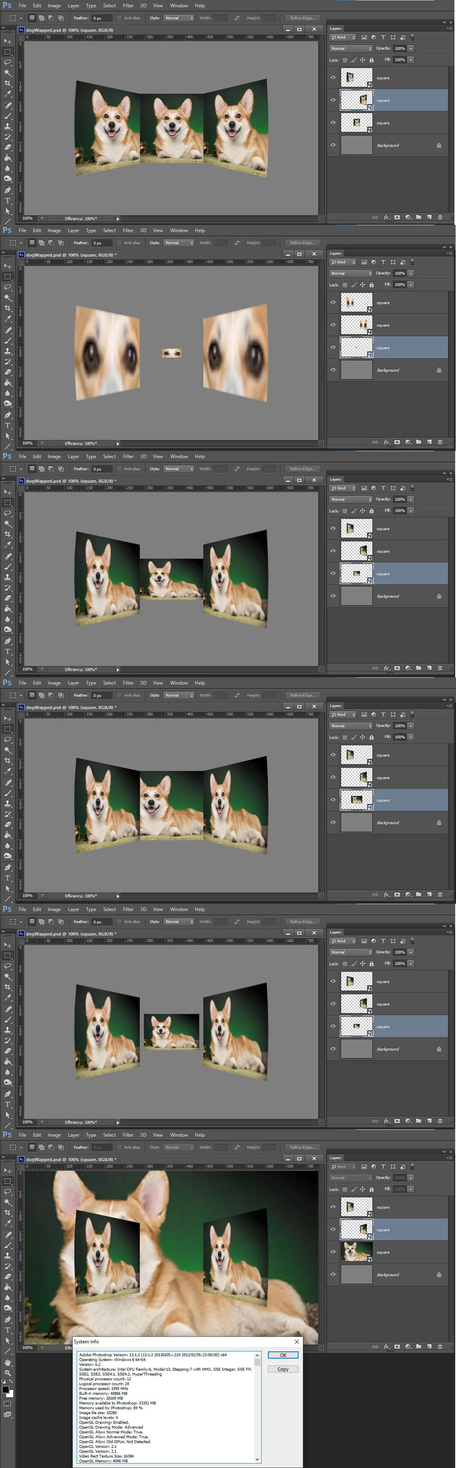Select Healing Brush tool in System Info window
Viewport: 456px width, 1468px height.
[x=7, y=1234]
